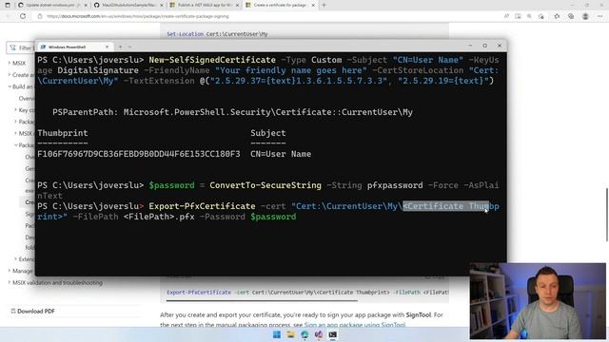Click the PSParentPath line in terminal output
This screenshot has height=342, width=609.
coord(232,112)
